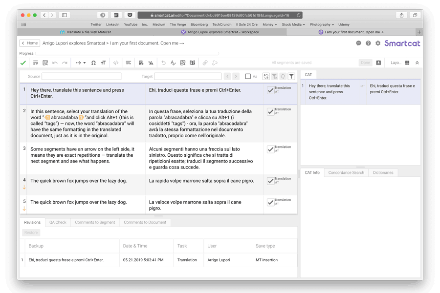
Task: Go back using the Home button
Action: (29, 43)
